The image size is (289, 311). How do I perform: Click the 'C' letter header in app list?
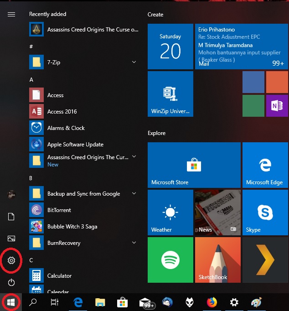(x=31, y=260)
